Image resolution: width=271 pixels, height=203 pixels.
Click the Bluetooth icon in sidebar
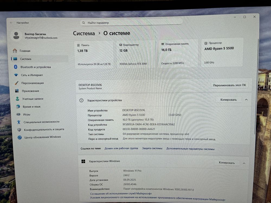coord(15,67)
